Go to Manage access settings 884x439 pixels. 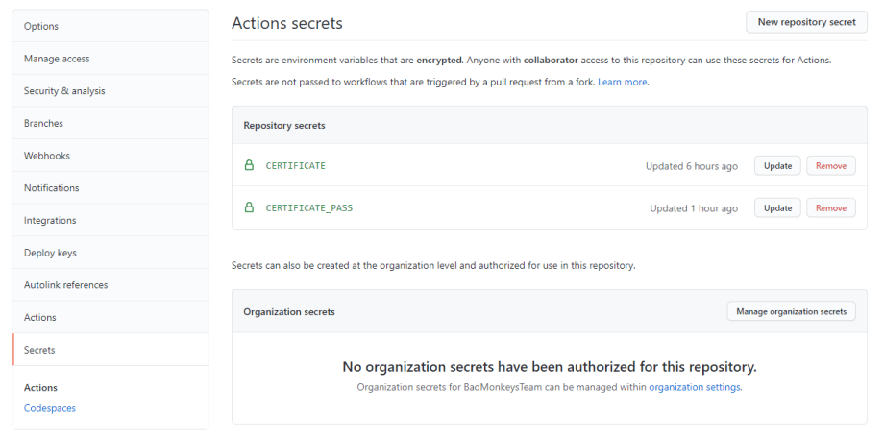click(57, 59)
